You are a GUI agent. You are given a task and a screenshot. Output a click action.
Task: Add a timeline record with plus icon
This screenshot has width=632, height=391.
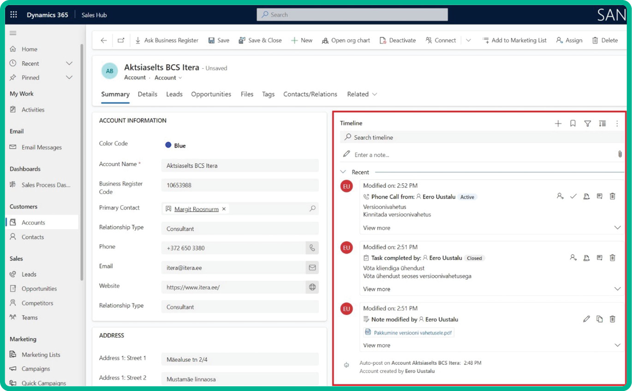[558, 123]
